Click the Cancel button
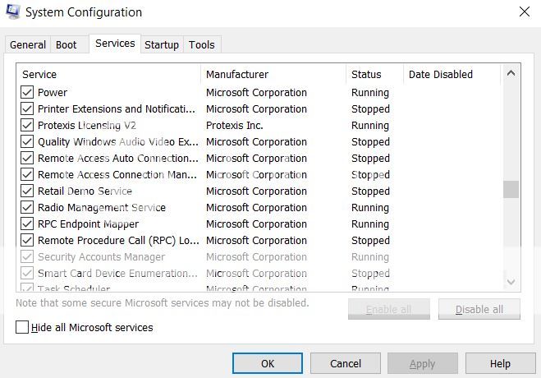The width and height of the screenshot is (541, 378). tap(346, 363)
